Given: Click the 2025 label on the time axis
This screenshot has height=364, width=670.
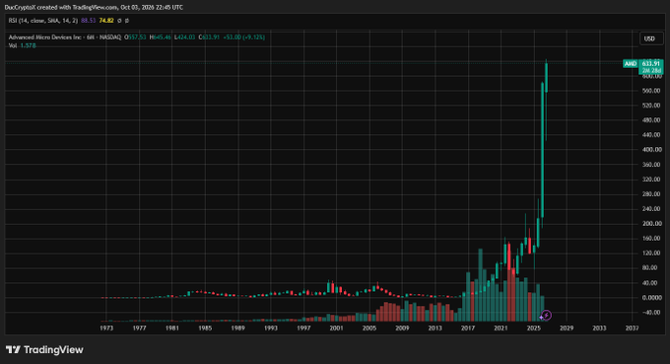Looking at the screenshot, I should 533,328.
